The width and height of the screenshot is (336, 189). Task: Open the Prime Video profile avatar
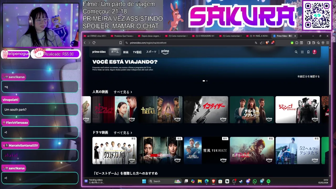tap(314, 52)
